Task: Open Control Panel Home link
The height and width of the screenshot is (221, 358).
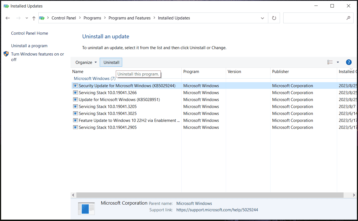Action: [29, 33]
